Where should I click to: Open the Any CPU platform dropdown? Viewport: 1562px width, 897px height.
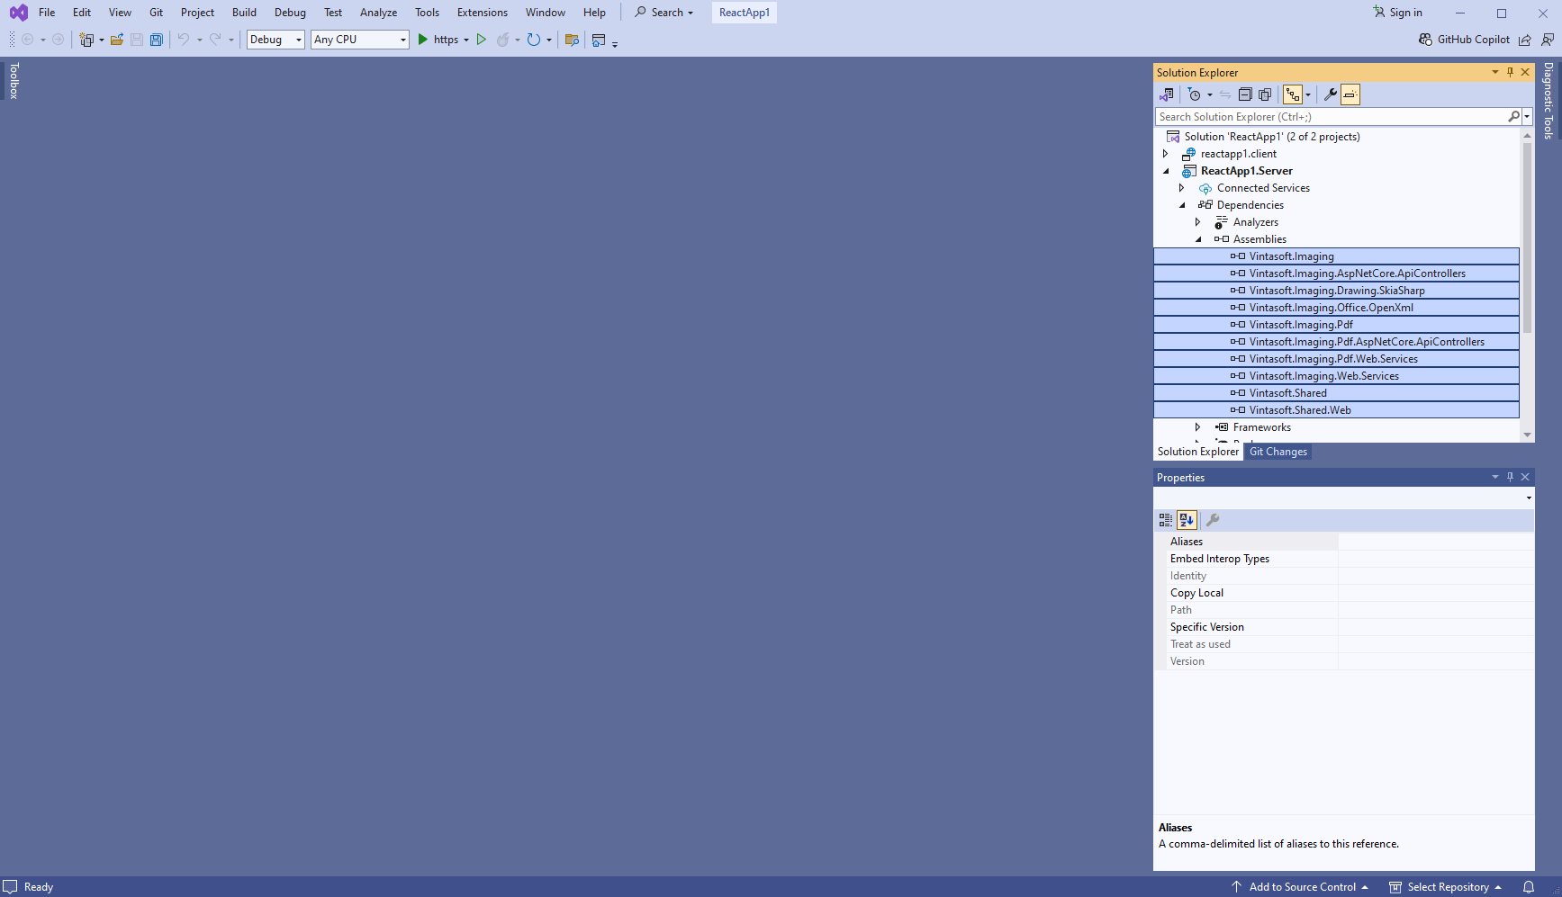(x=359, y=40)
